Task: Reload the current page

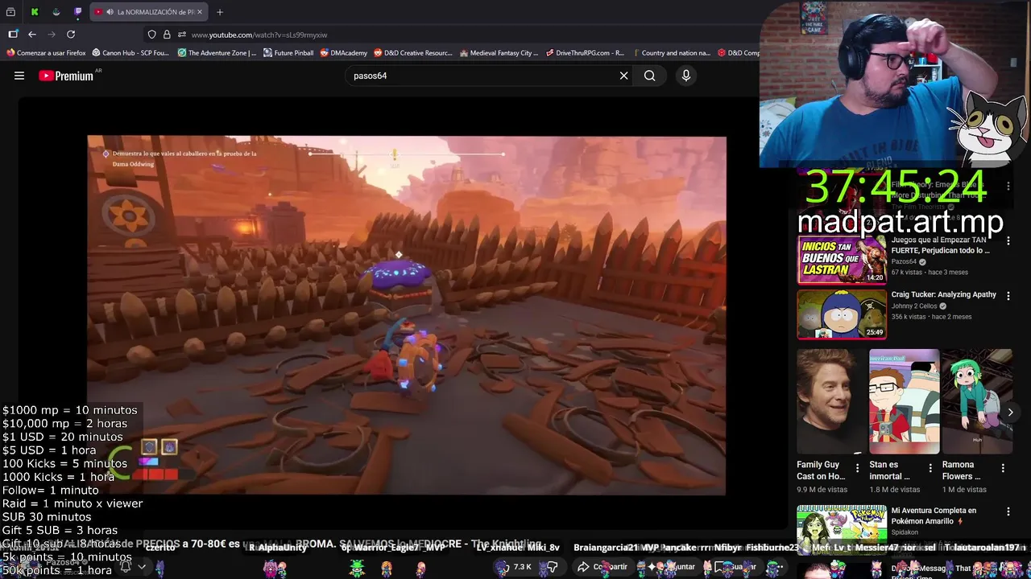Action: (x=71, y=35)
